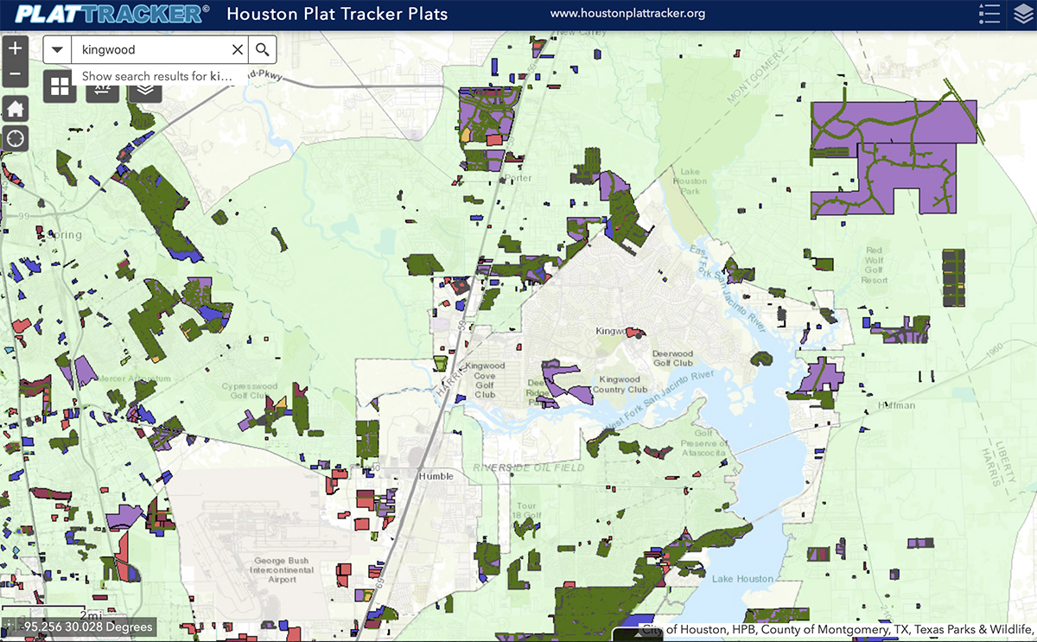Click the 'Kingwood Cove Golf Club' label
The height and width of the screenshot is (642, 1037).
[485, 380]
